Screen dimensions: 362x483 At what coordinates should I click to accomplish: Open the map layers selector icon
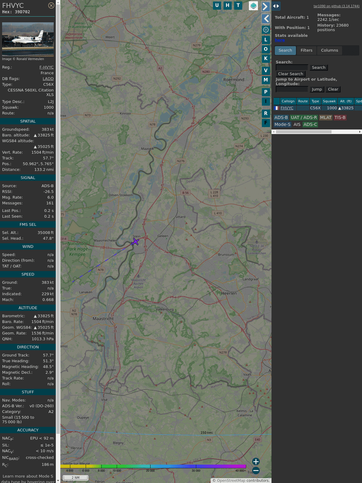point(253,6)
